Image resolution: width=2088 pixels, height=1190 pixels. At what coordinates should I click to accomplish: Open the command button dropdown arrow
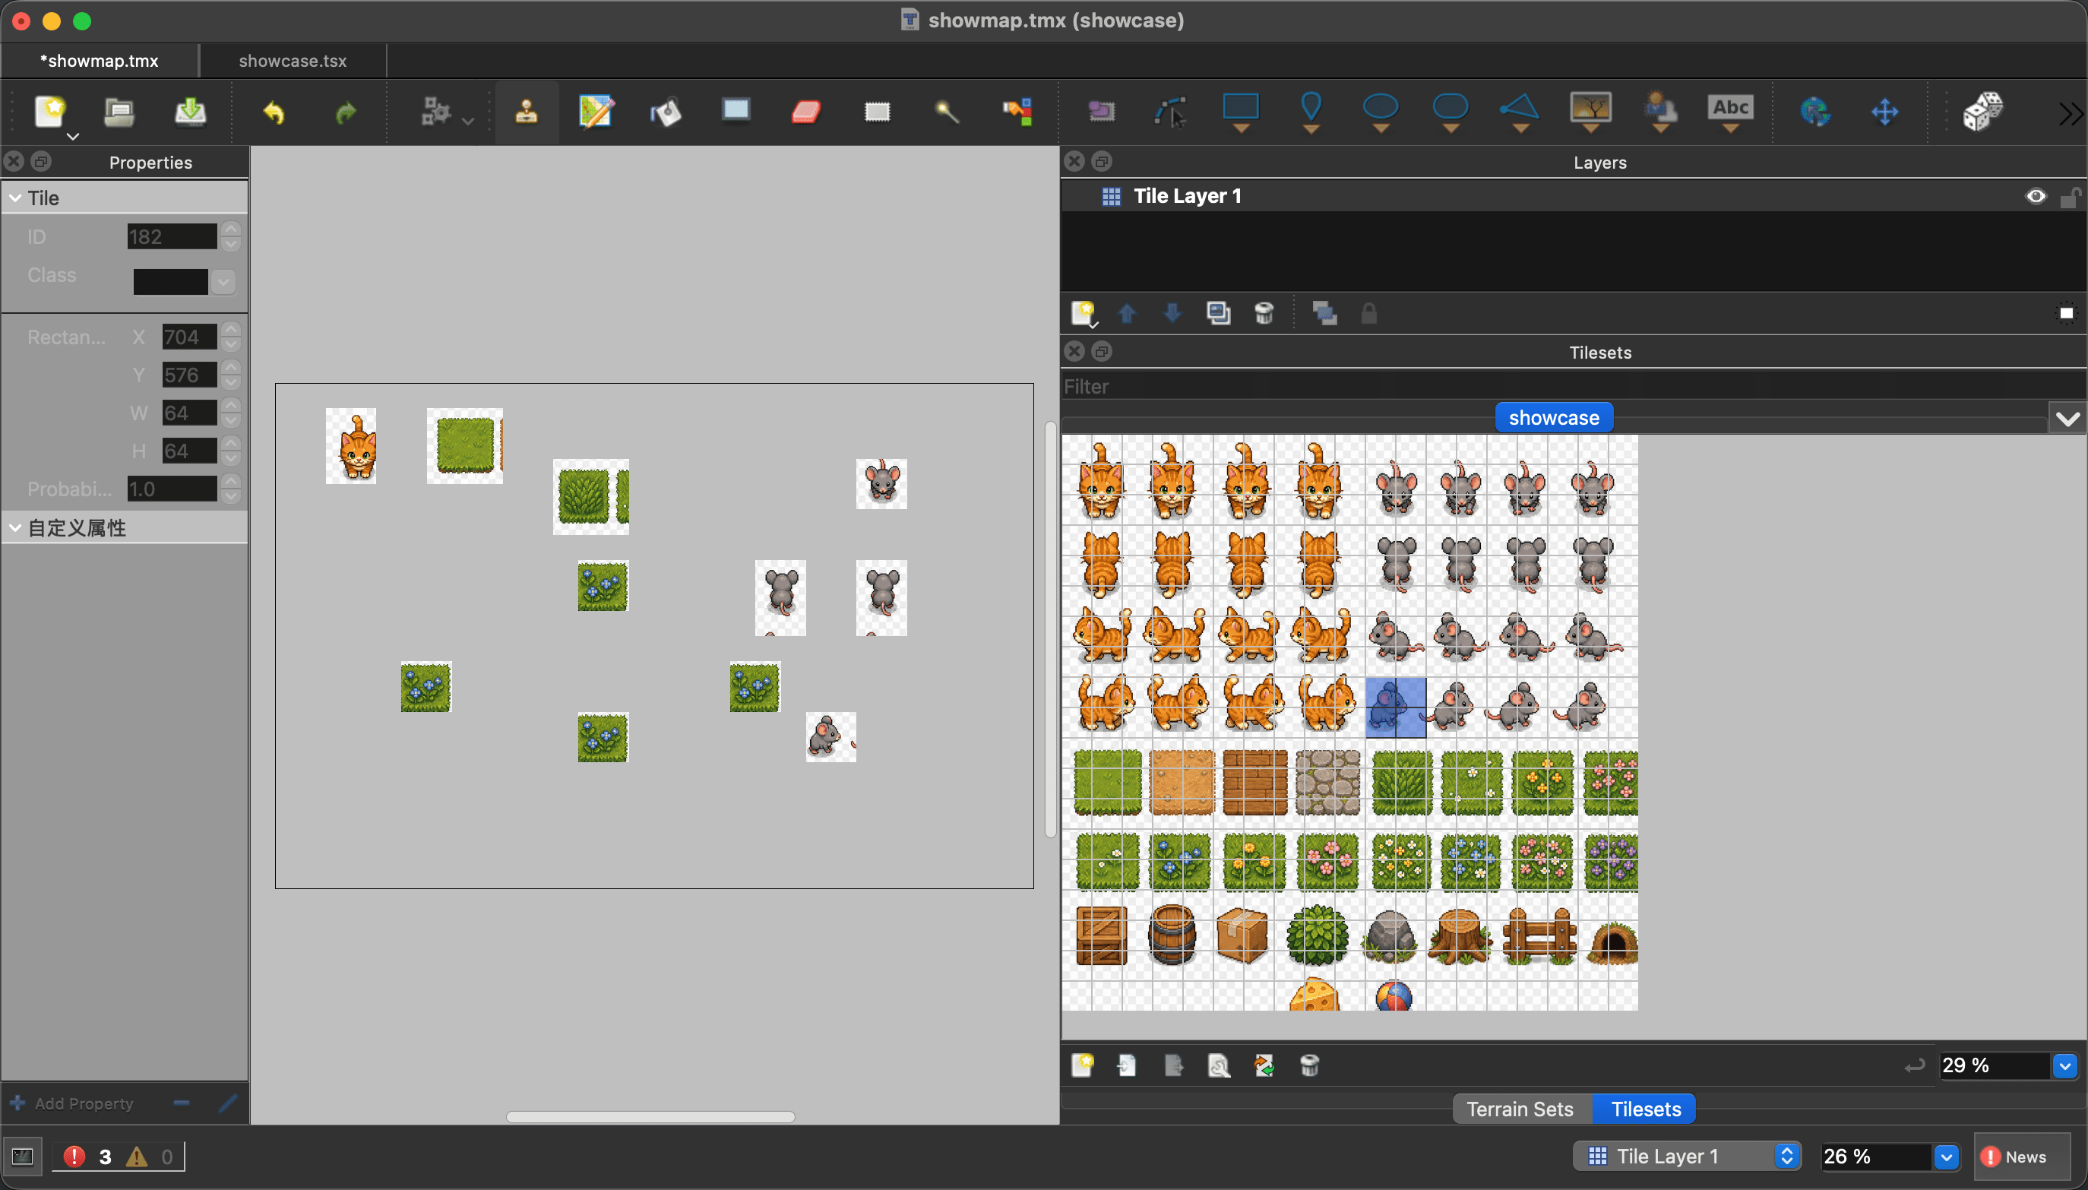[468, 121]
